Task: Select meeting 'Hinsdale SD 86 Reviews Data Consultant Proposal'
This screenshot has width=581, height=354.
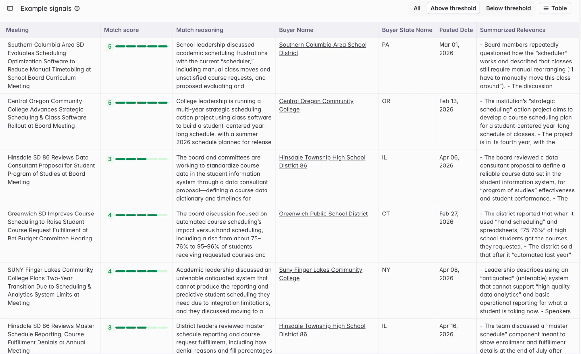Action: 51,170
